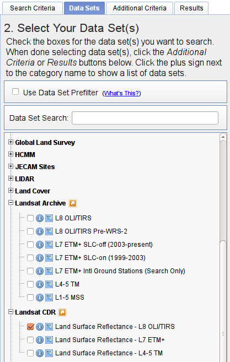Expand the JECAM Sites category

(10, 166)
